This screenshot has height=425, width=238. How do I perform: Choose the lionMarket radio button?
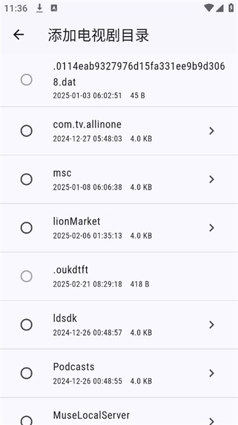pos(27,228)
